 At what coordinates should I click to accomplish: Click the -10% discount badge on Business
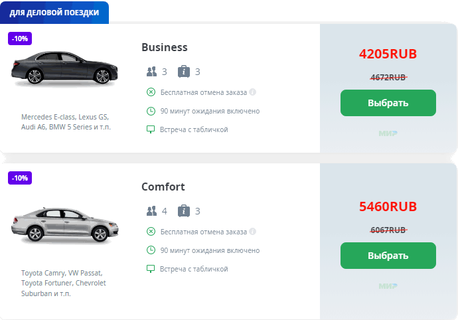(20, 39)
